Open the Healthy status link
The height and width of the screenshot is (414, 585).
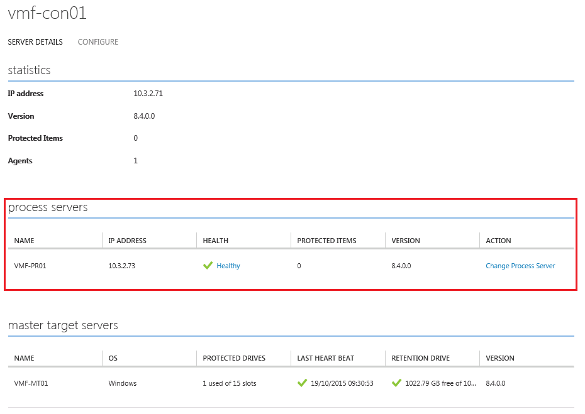pyautogui.click(x=228, y=266)
